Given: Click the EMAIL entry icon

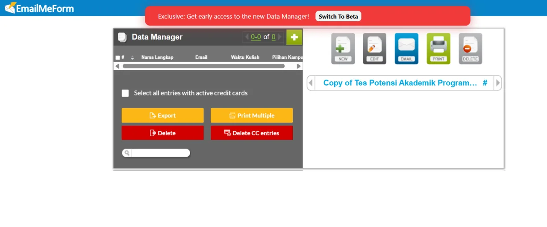Looking at the screenshot, I should [406, 49].
